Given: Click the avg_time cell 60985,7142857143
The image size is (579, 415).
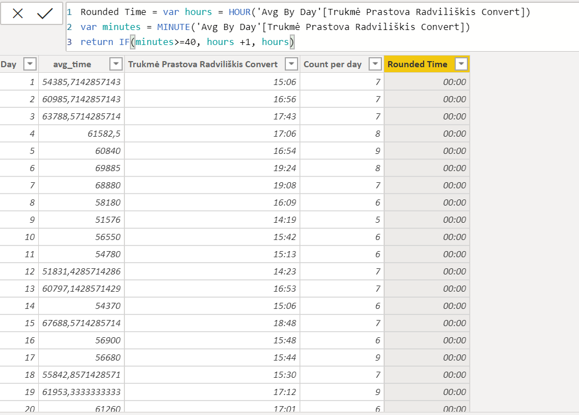Looking at the screenshot, I should tap(82, 99).
